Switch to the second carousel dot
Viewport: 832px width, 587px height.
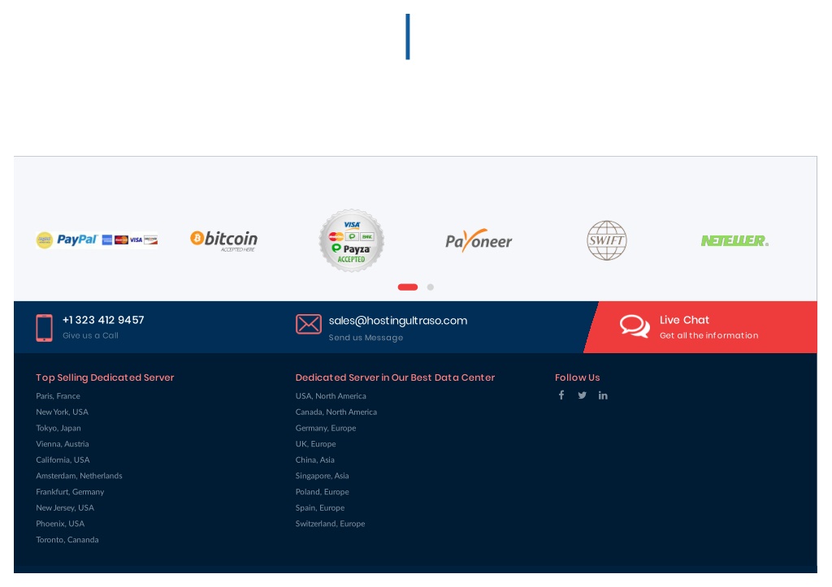431,287
